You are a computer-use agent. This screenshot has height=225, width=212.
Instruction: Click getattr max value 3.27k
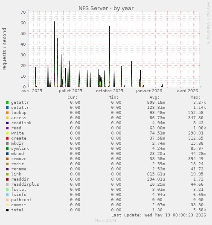tap(200, 102)
